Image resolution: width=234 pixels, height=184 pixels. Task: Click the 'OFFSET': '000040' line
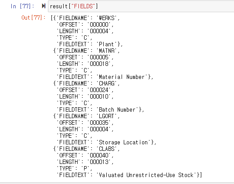tap(85, 156)
